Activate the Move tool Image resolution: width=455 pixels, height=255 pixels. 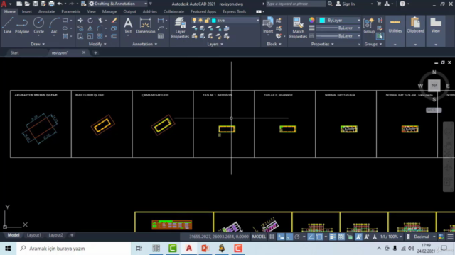pyautogui.click(x=80, y=21)
